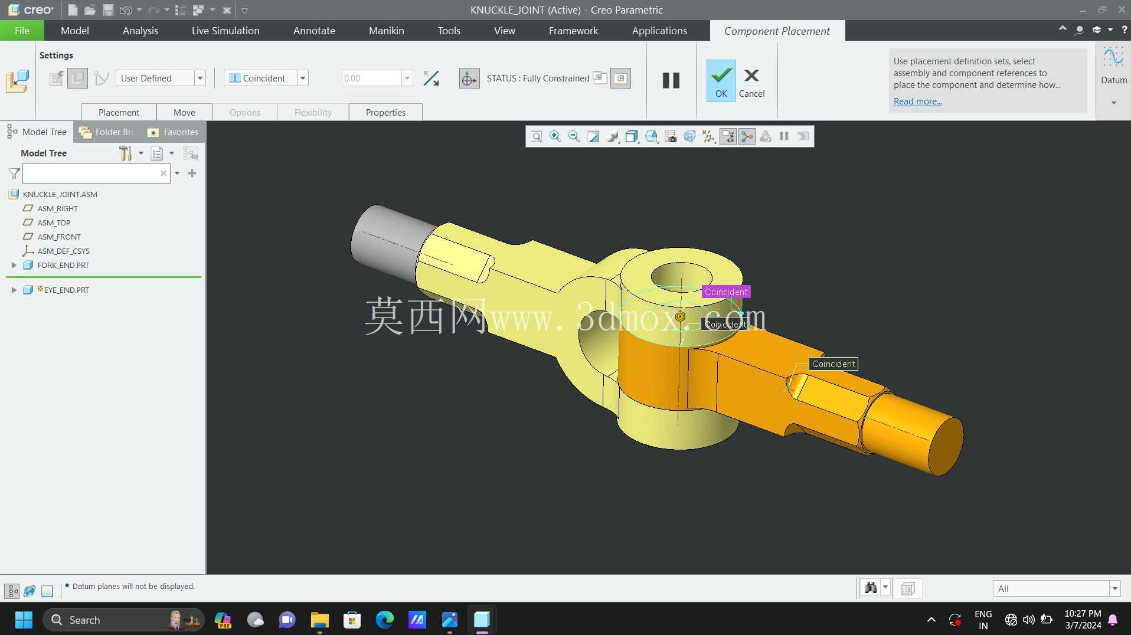Click the Refit view icon
Screen dimensions: 1131x635
pyautogui.click(x=536, y=137)
